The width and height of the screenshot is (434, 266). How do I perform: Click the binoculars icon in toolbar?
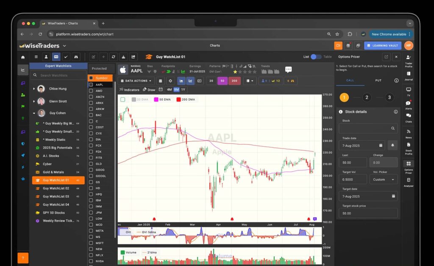76,57
